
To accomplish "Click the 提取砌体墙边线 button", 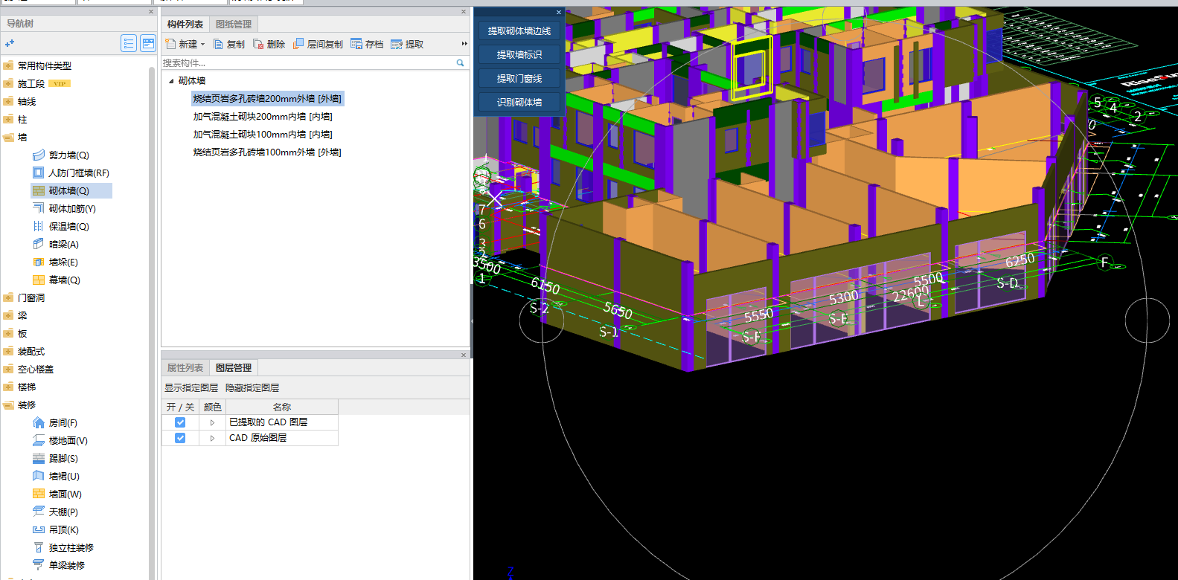I will (519, 30).
